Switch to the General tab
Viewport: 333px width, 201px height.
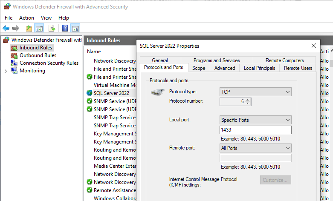[x=160, y=60]
